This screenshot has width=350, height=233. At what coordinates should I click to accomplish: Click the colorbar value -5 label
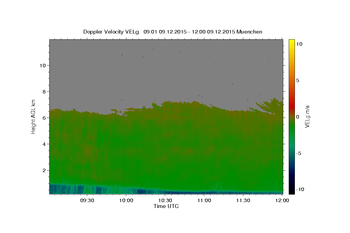(x=299, y=153)
